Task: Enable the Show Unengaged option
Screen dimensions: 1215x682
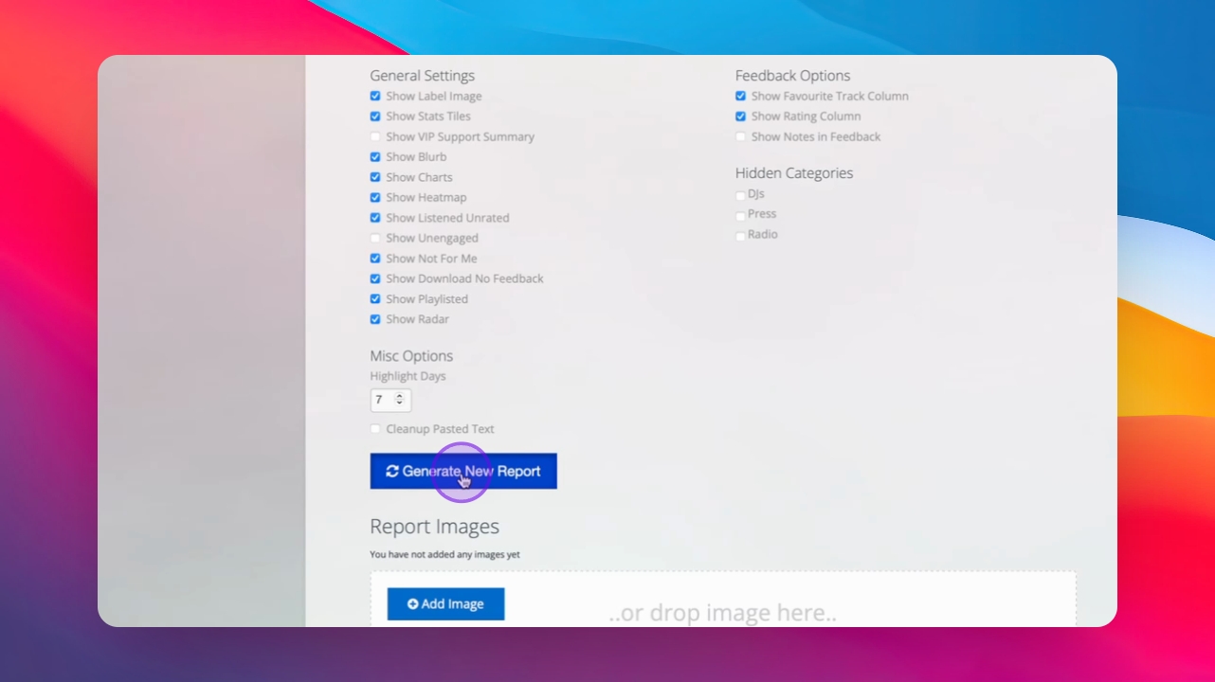Action: 375,239
